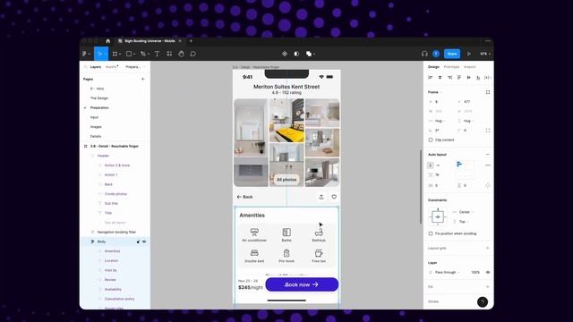Viewport: 573px width, 322px height.
Task: Toggle Fix position when scrolling checkbox
Action: (431, 233)
